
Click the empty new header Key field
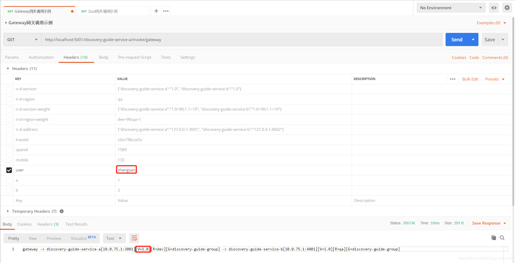pos(64,201)
